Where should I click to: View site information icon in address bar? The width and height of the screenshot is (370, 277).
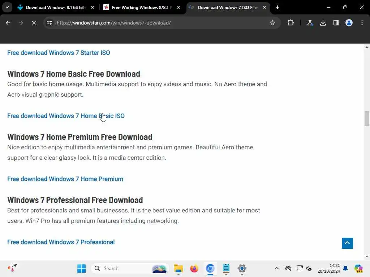point(49,23)
